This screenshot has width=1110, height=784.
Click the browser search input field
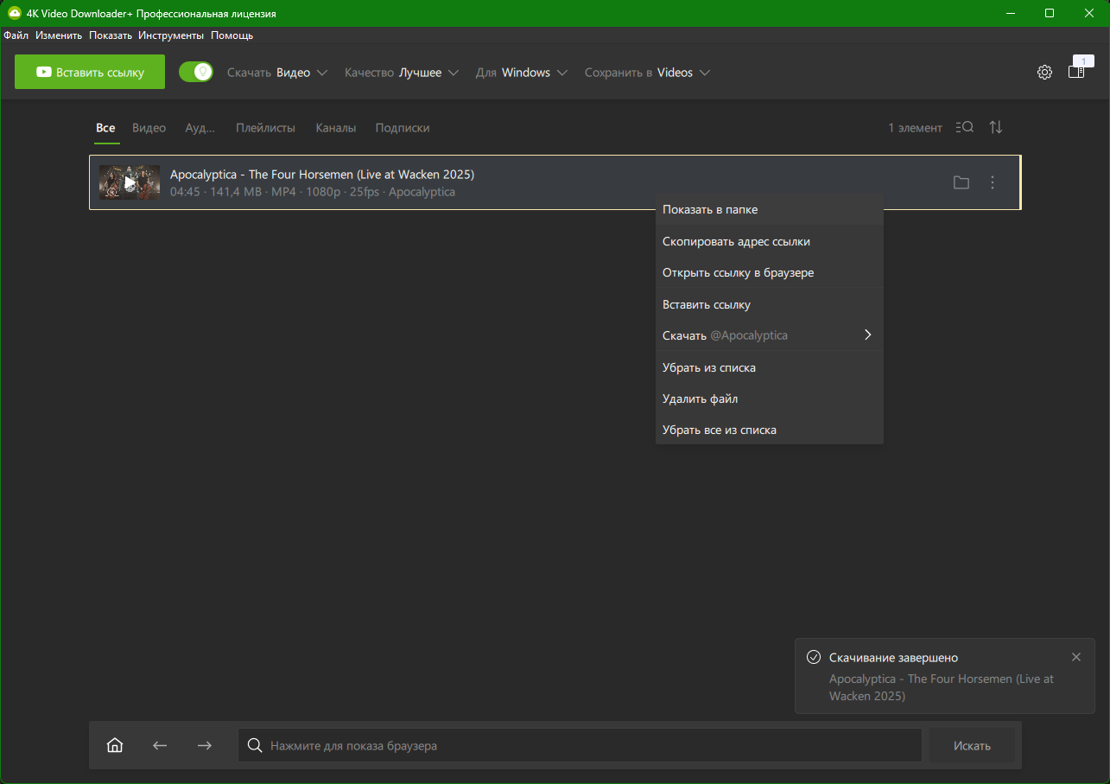tap(579, 745)
